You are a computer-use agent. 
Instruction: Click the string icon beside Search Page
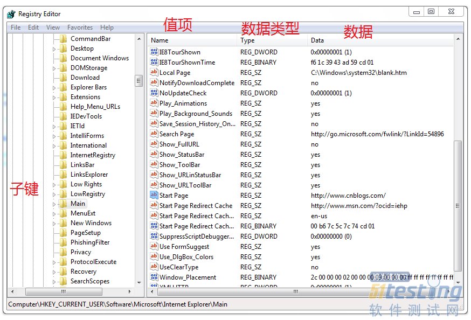pos(154,134)
